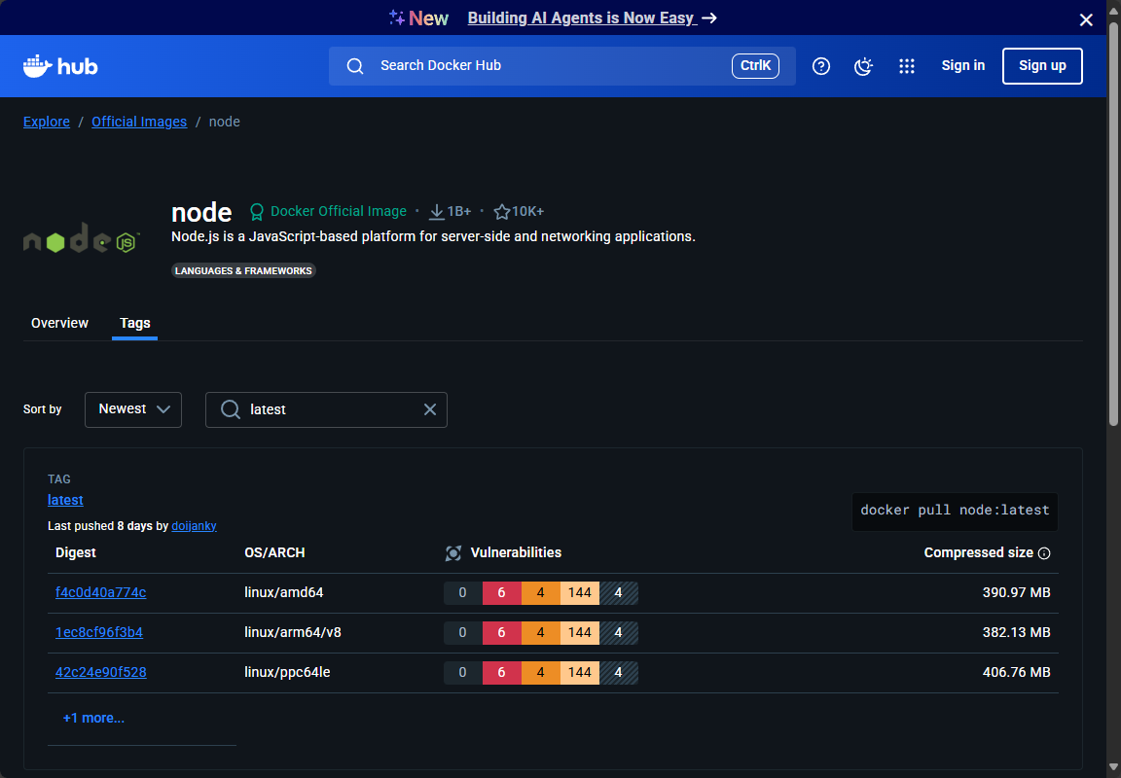Open the latest tag link
This screenshot has height=778, width=1121.
tap(65, 500)
